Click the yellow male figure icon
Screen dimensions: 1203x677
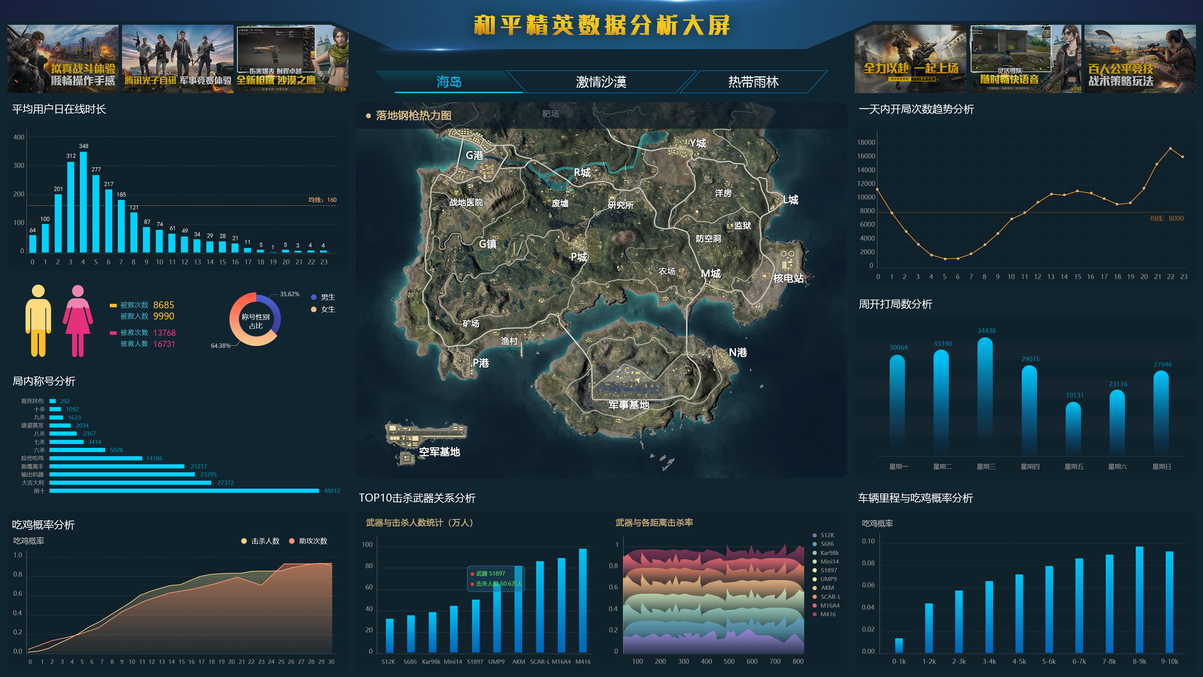(38, 321)
